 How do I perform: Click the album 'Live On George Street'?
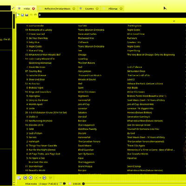pos(139,125)
